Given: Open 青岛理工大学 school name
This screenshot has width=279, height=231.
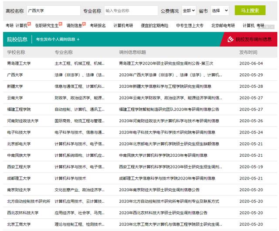Looking at the screenshot, I should (x=19, y=63).
